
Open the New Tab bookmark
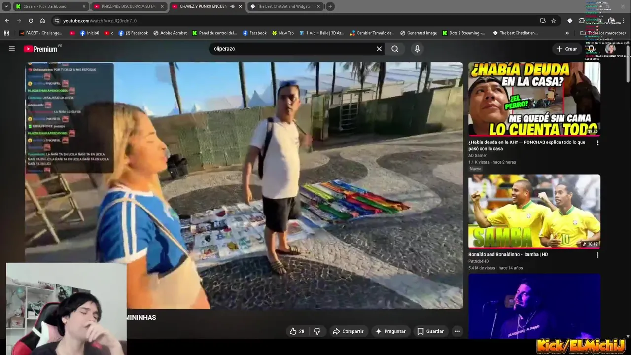coord(282,33)
